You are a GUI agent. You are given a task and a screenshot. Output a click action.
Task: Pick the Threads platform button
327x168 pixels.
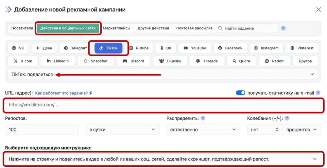[x=207, y=61]
